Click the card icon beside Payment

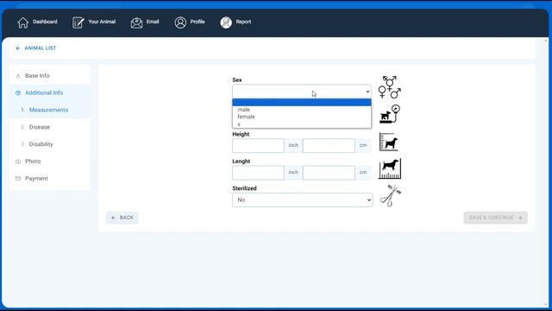(x=18, y=179)
